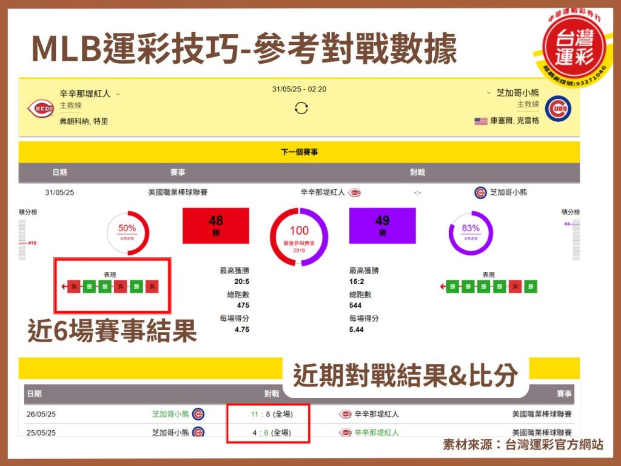Viewport: 621px width, 466px height.
Task: Click the Reds #18 standings bar marker
Action: (27, 243)
